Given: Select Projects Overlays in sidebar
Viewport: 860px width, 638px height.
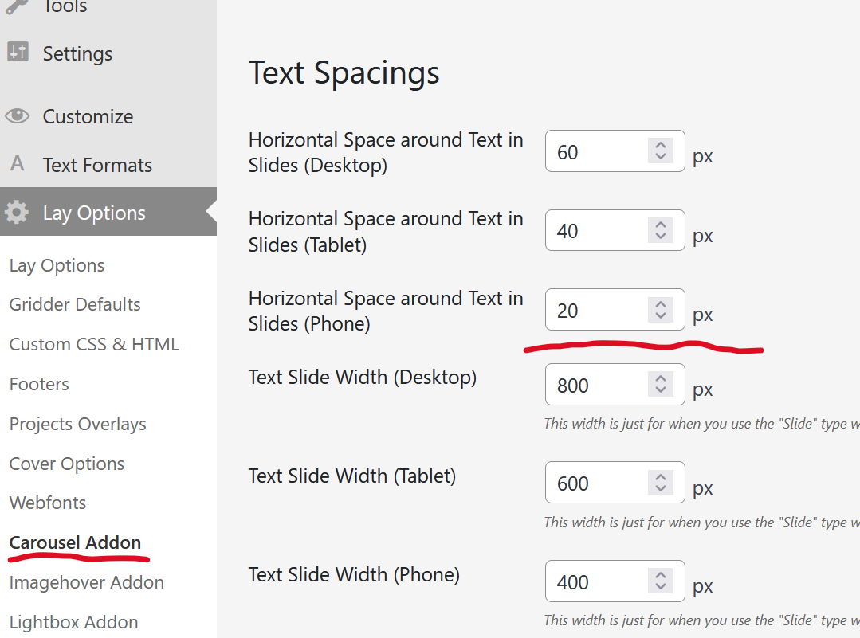Looking at the screenshot, I should point(77,424).
